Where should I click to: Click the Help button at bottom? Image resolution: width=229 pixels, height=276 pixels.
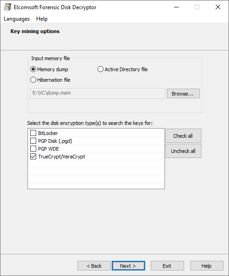pos(207,265)
